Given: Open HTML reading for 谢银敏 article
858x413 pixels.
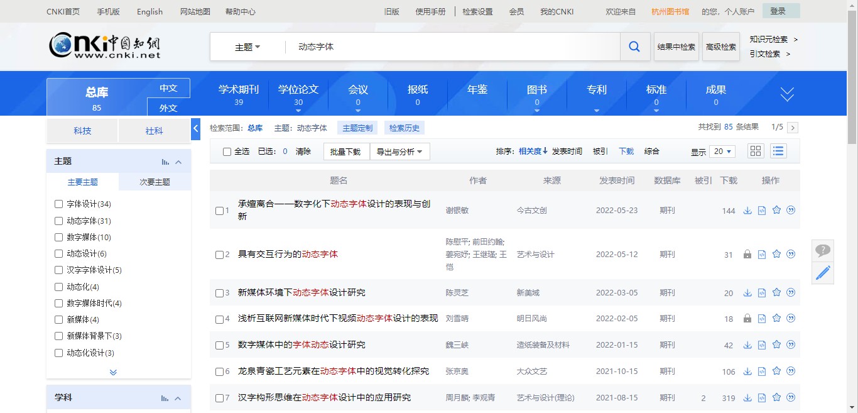Looking at the screenshot, I should 762,211.
